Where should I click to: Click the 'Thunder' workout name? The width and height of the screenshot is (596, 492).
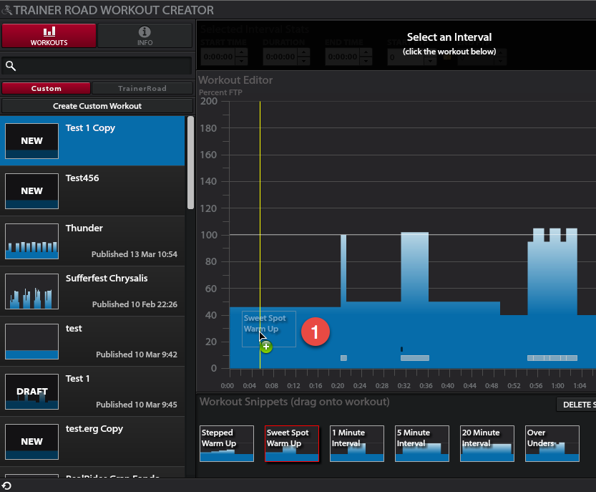[84, 228]
